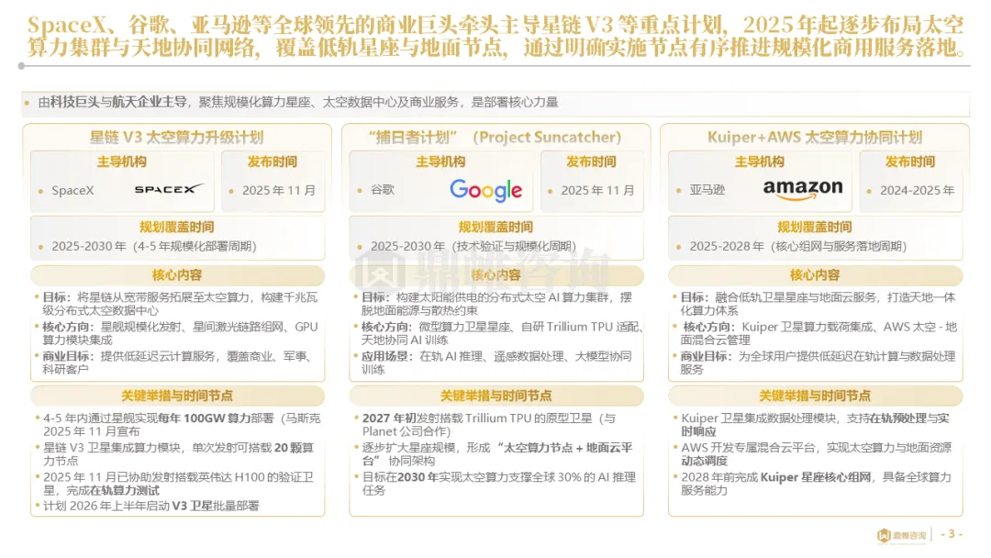Click '规划覆盖时间' label in the Suncatcher card
991x558 pixels.
495,227
